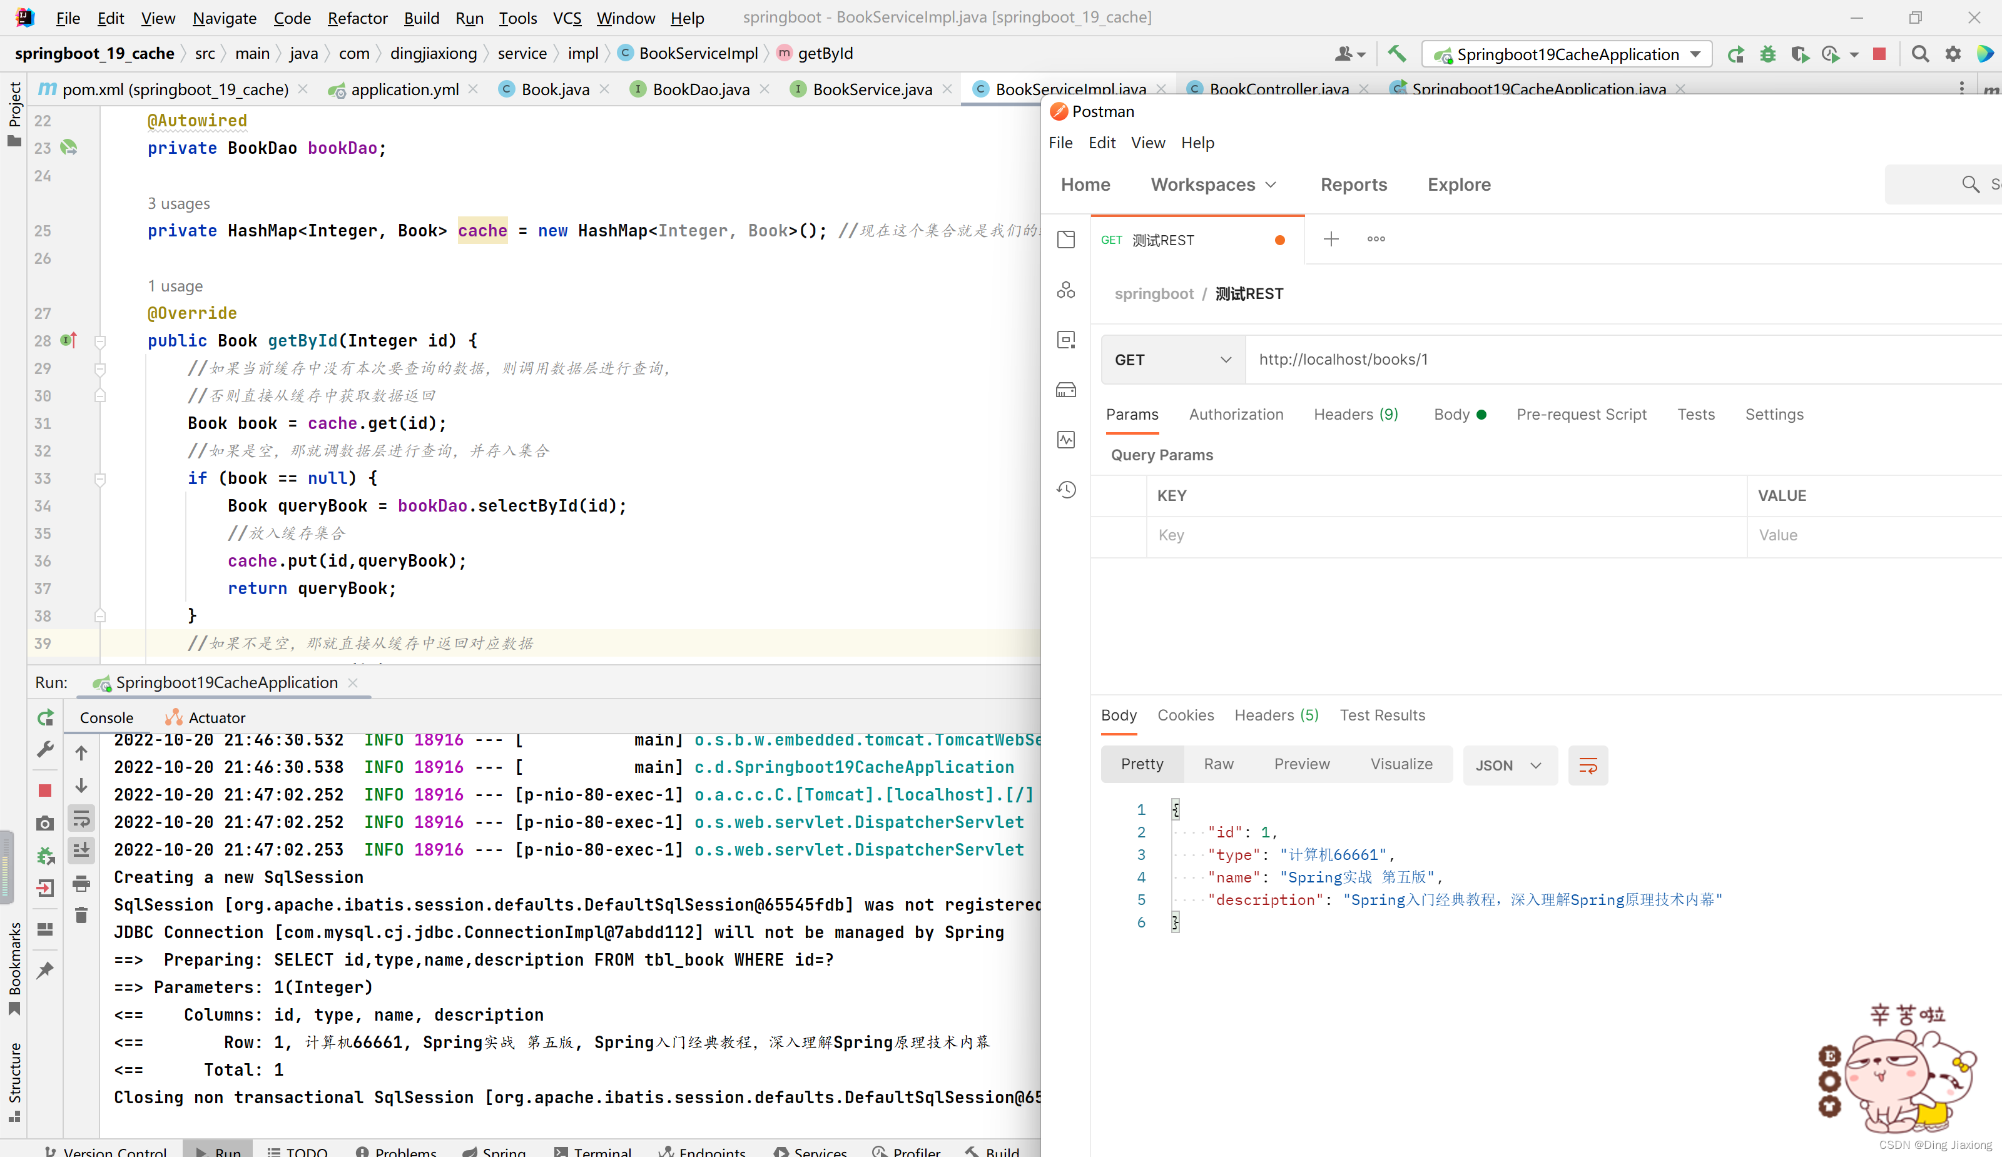Expand the HTTP method GET dropdown in Postman
This screenshot has width=2002, height=1157.
pyautogui.click(x=1170, y=361)
